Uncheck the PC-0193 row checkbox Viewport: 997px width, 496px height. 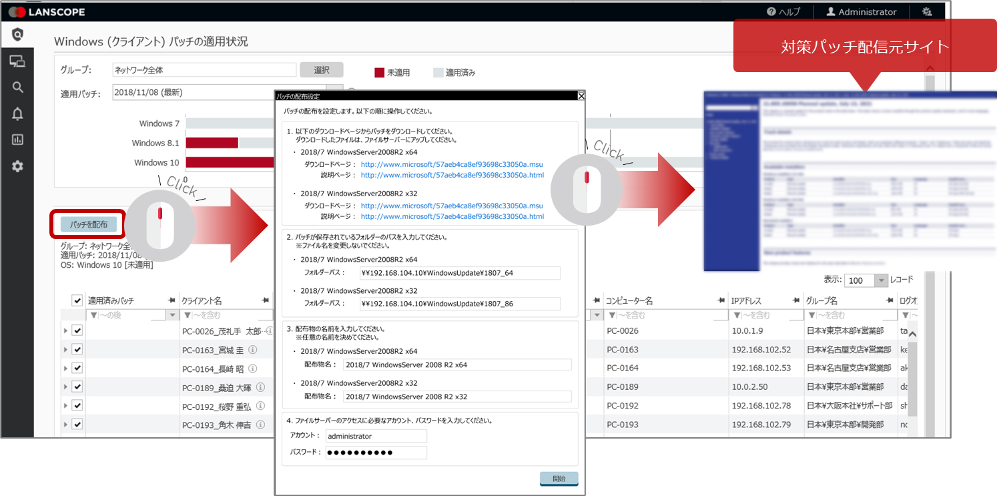[x=77, y=424]
